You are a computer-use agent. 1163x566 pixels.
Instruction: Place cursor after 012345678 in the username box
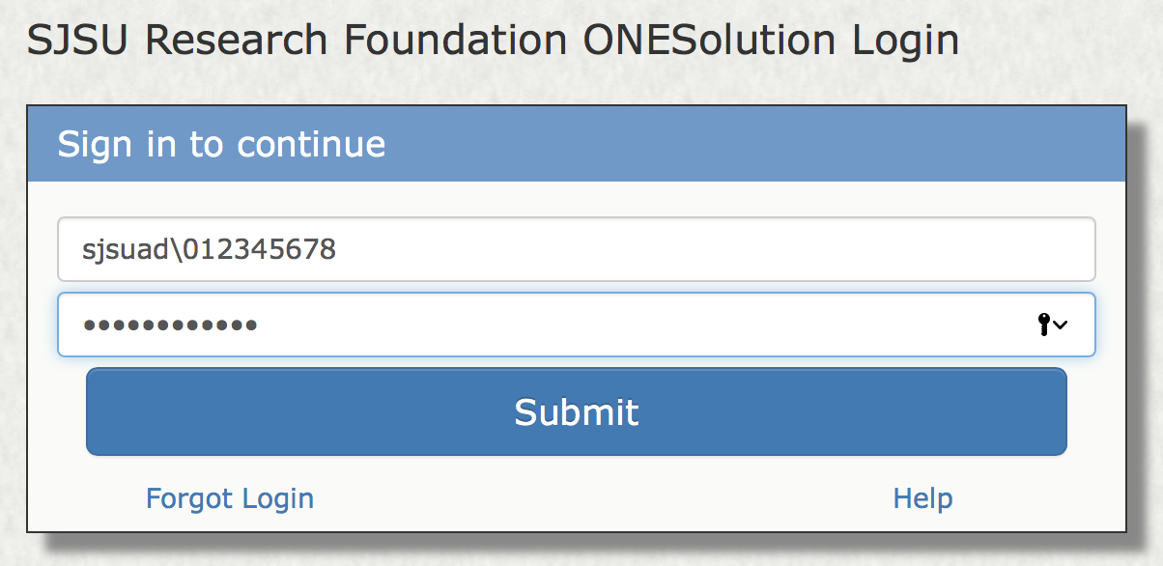point(338,250)
